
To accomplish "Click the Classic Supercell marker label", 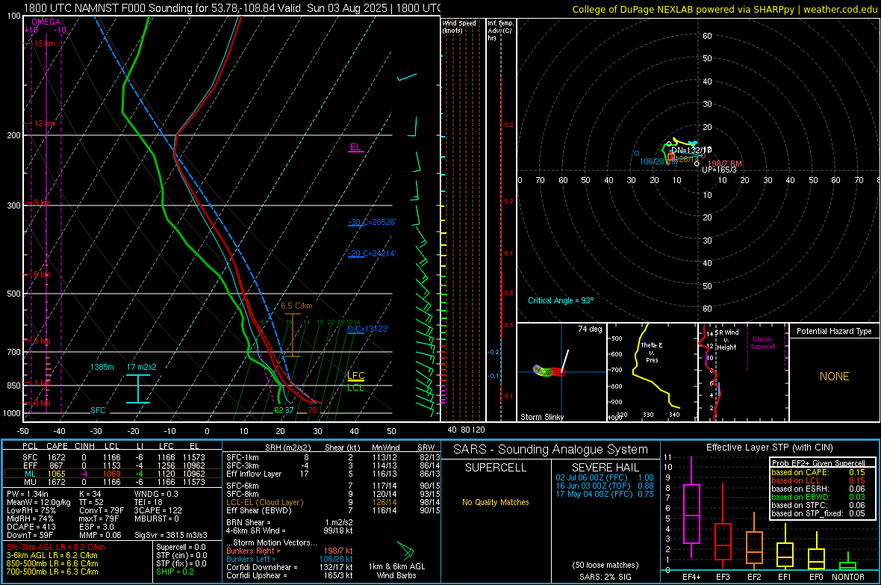I will (762, 343).
